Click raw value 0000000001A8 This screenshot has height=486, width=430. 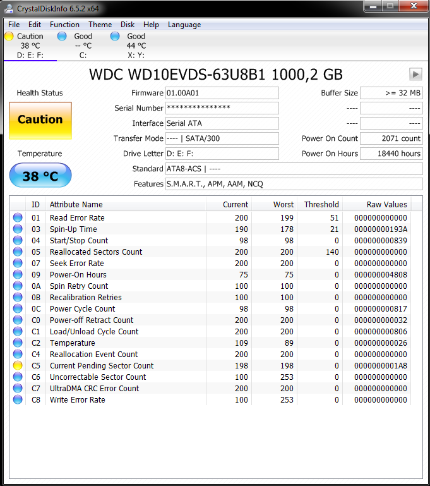pyautogui.click(x=381, y=366)
